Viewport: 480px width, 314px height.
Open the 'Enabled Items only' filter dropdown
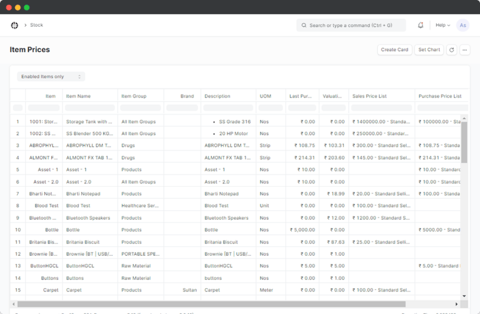click(51, 76)
